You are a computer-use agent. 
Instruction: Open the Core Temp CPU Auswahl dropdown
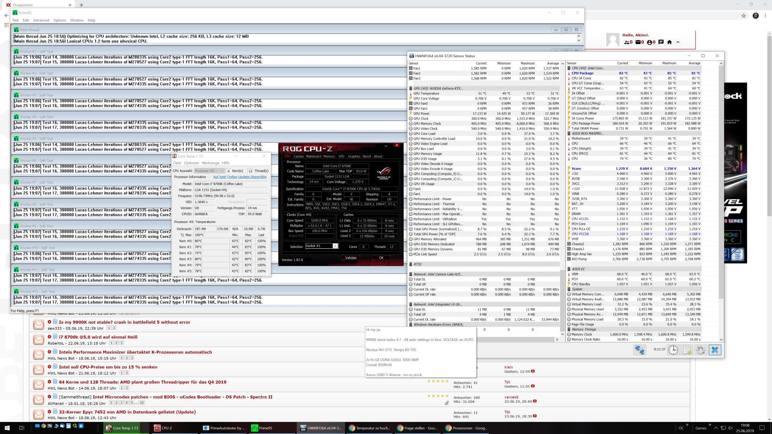(210, 171)
